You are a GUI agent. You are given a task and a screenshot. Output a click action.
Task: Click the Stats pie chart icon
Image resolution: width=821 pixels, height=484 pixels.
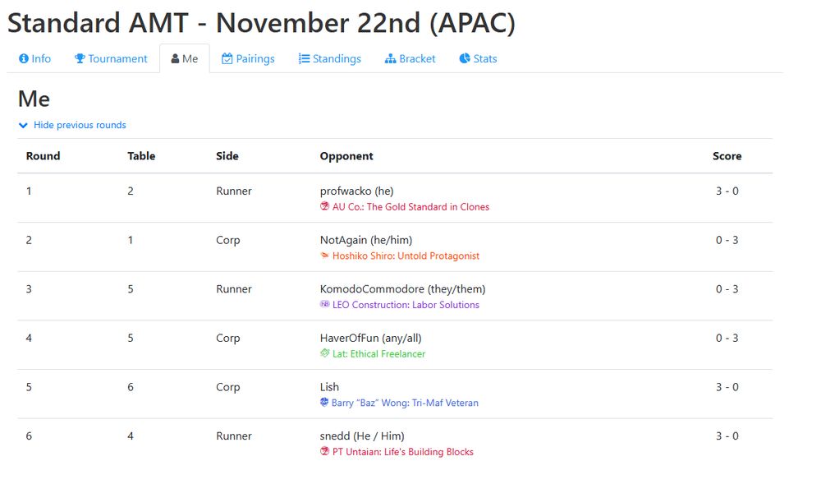(465, 59)
